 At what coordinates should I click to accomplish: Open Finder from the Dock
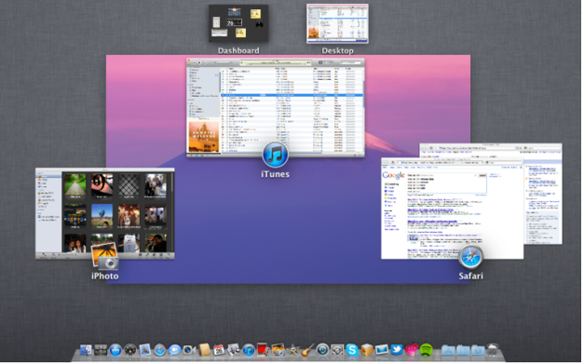tap(86, 350)
